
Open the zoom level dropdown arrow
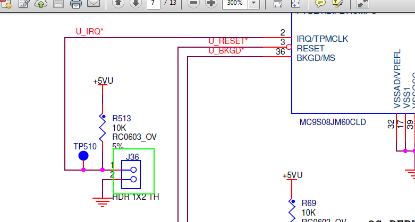(253, 4)
